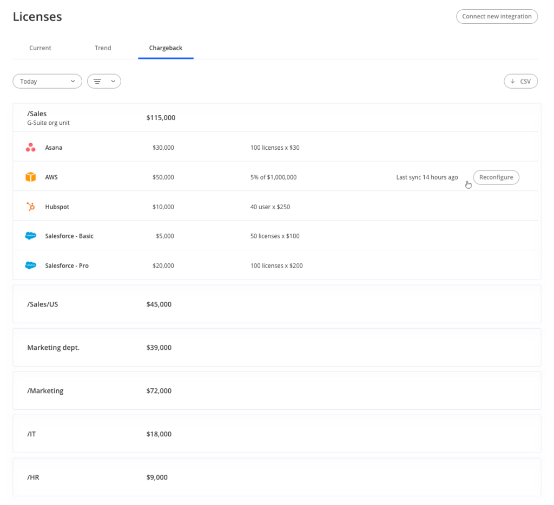Click the $9,000 /HR total
Image resolution: width=554 pixels, height=505 pixels.
[157, 477]
